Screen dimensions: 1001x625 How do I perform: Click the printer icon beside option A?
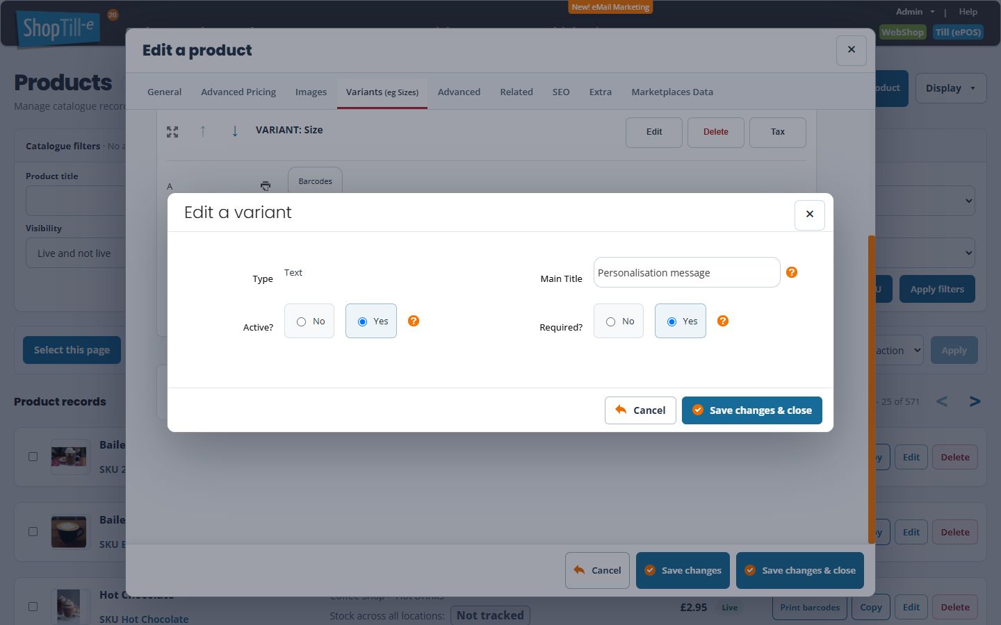266,185
